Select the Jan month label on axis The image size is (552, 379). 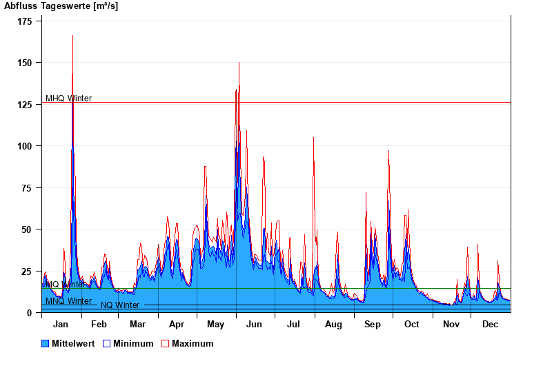pyautogui.click(x=61, y=325)
